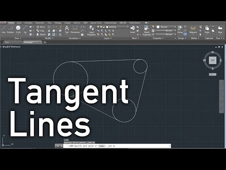Screen dimensions: 226x170
Task: Click the command line input field
Action: (x=117, y=146)
